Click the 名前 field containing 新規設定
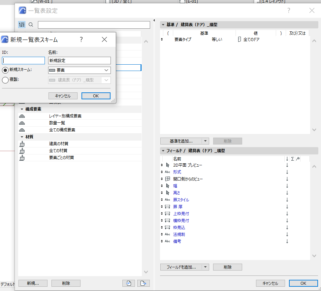This screenshot has height=291, width=321. (x=80, y=60)
